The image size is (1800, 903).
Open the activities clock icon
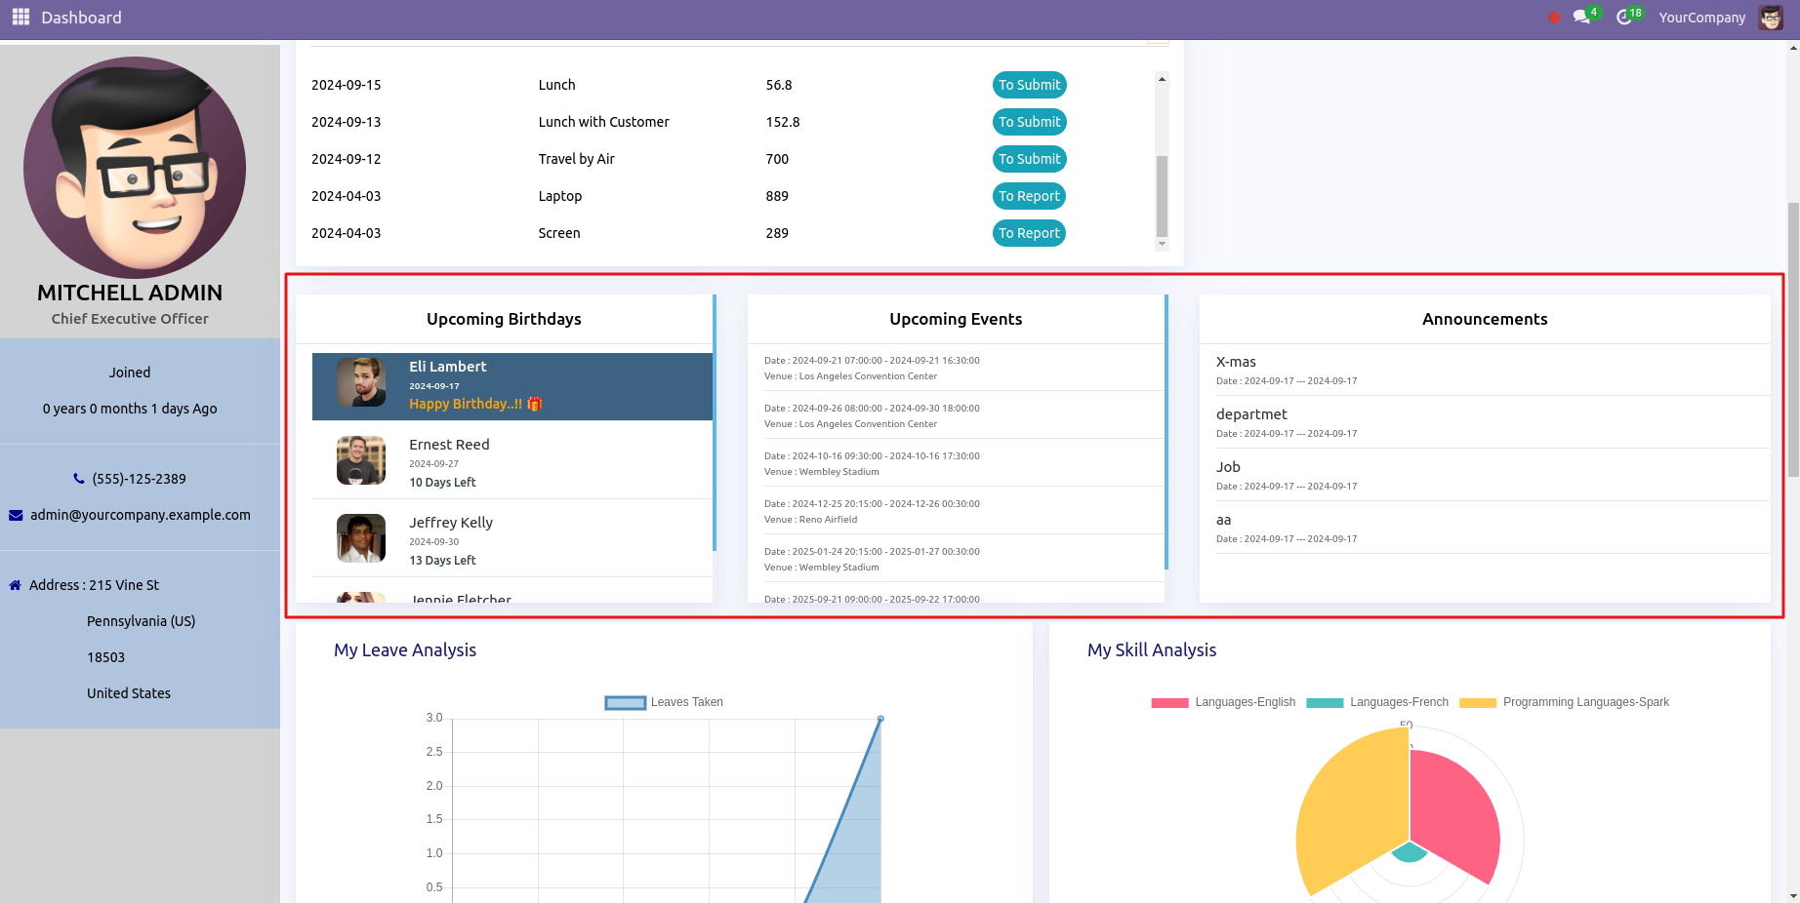1624,18
